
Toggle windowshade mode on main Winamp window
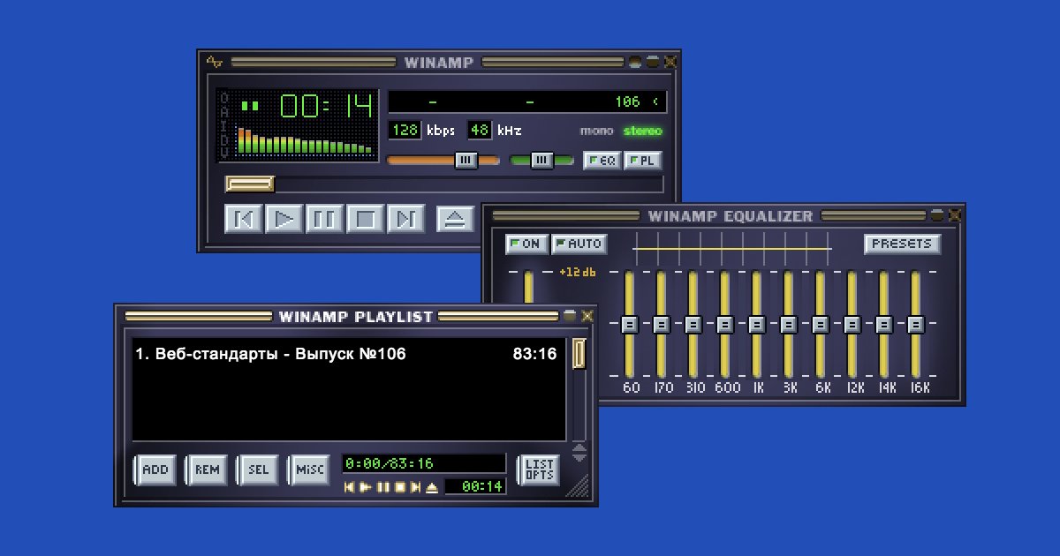point(652,62)
